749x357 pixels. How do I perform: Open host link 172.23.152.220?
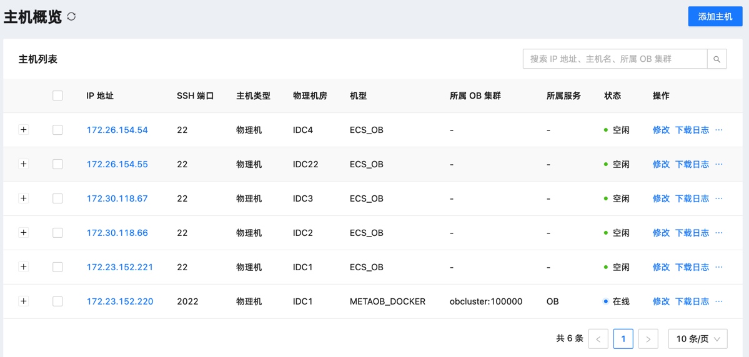(119, 301)
